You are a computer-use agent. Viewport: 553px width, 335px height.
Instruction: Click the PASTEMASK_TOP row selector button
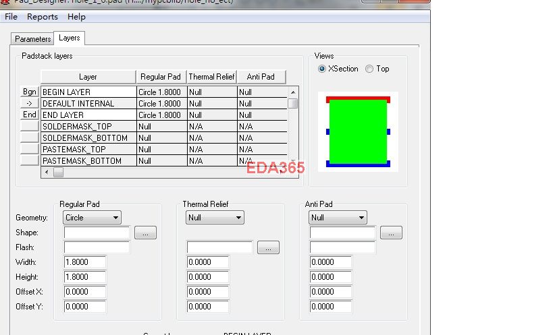click(30, 149)
